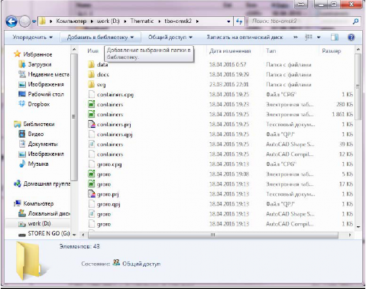Navigate to work (D:) in address breadcrumb

click(x=108, y=21)
